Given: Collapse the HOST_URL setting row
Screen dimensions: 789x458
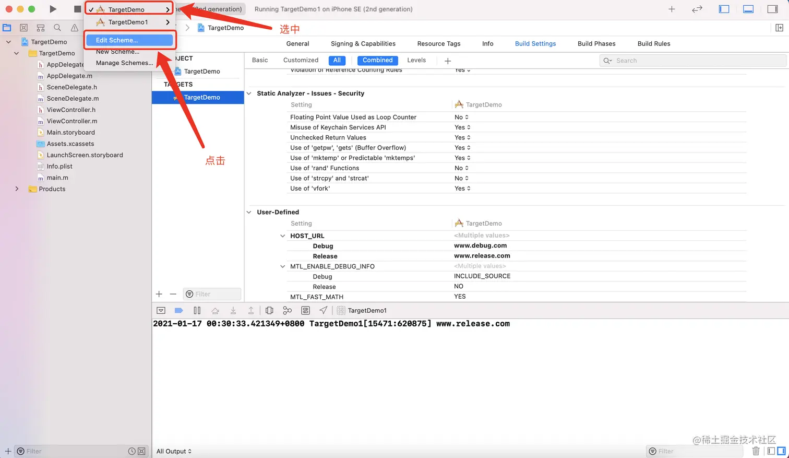Looking at the screenshot, I should [x=283, y=236].
